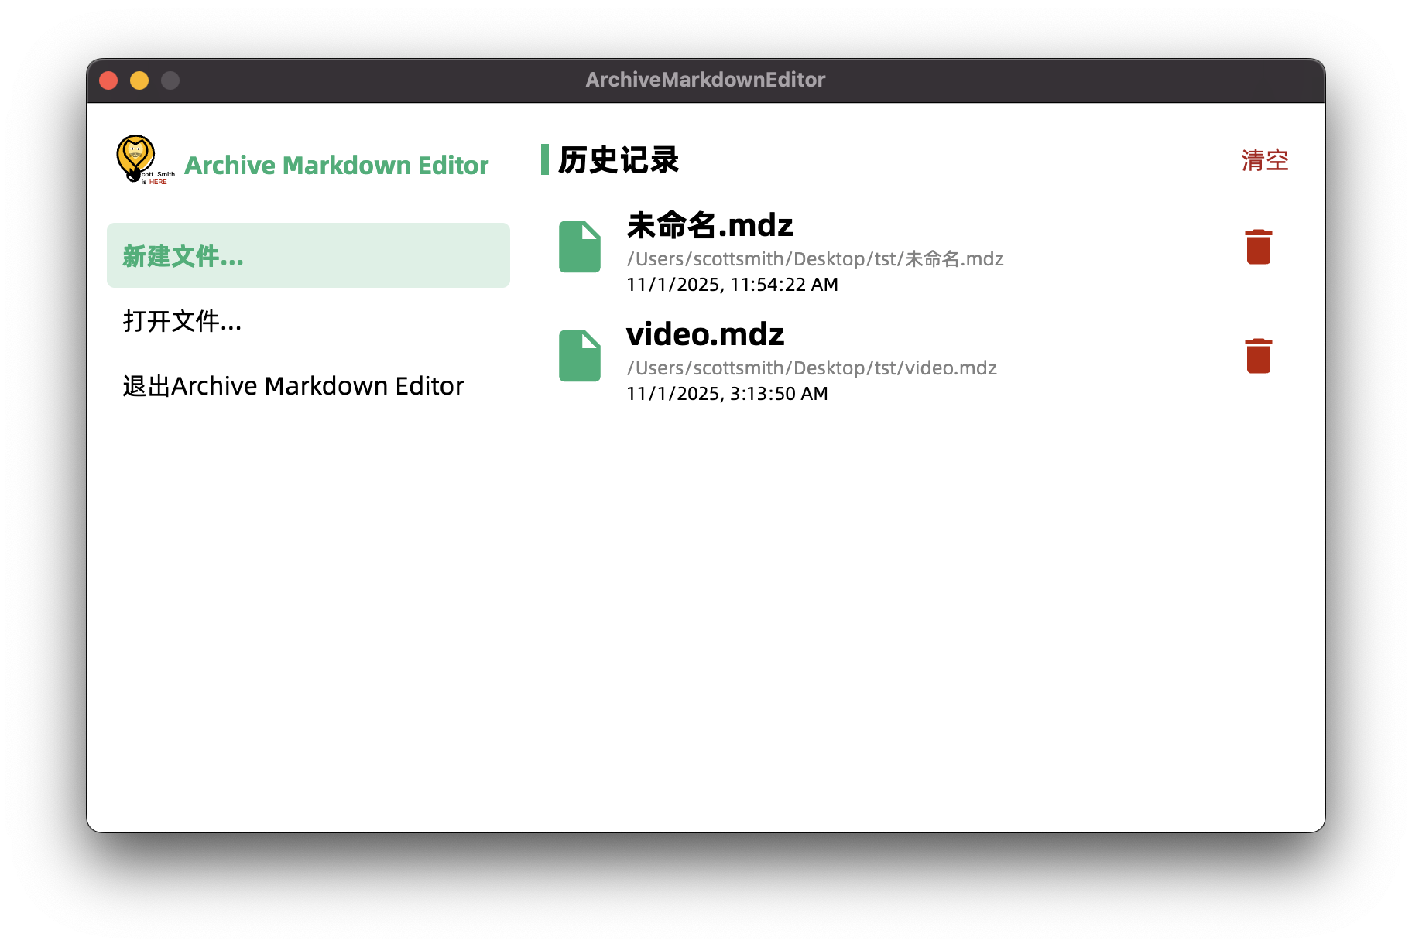The width and height of the screenshot is (1412, 947).
Task: Select 打开文件 to open a file
Action: point(182,320)
